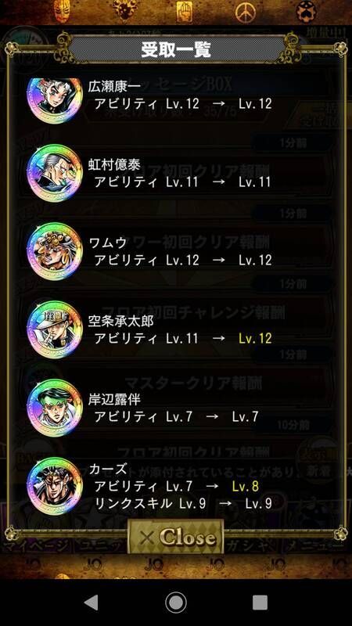Tap the peace sign icon at top

click(x=246, y=13)
